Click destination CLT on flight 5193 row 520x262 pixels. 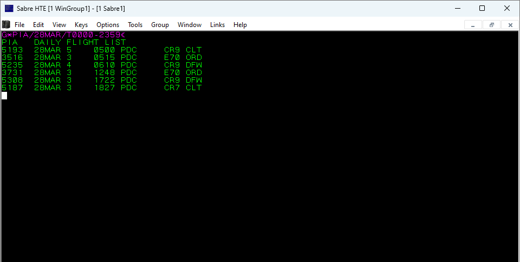[194, 50]
